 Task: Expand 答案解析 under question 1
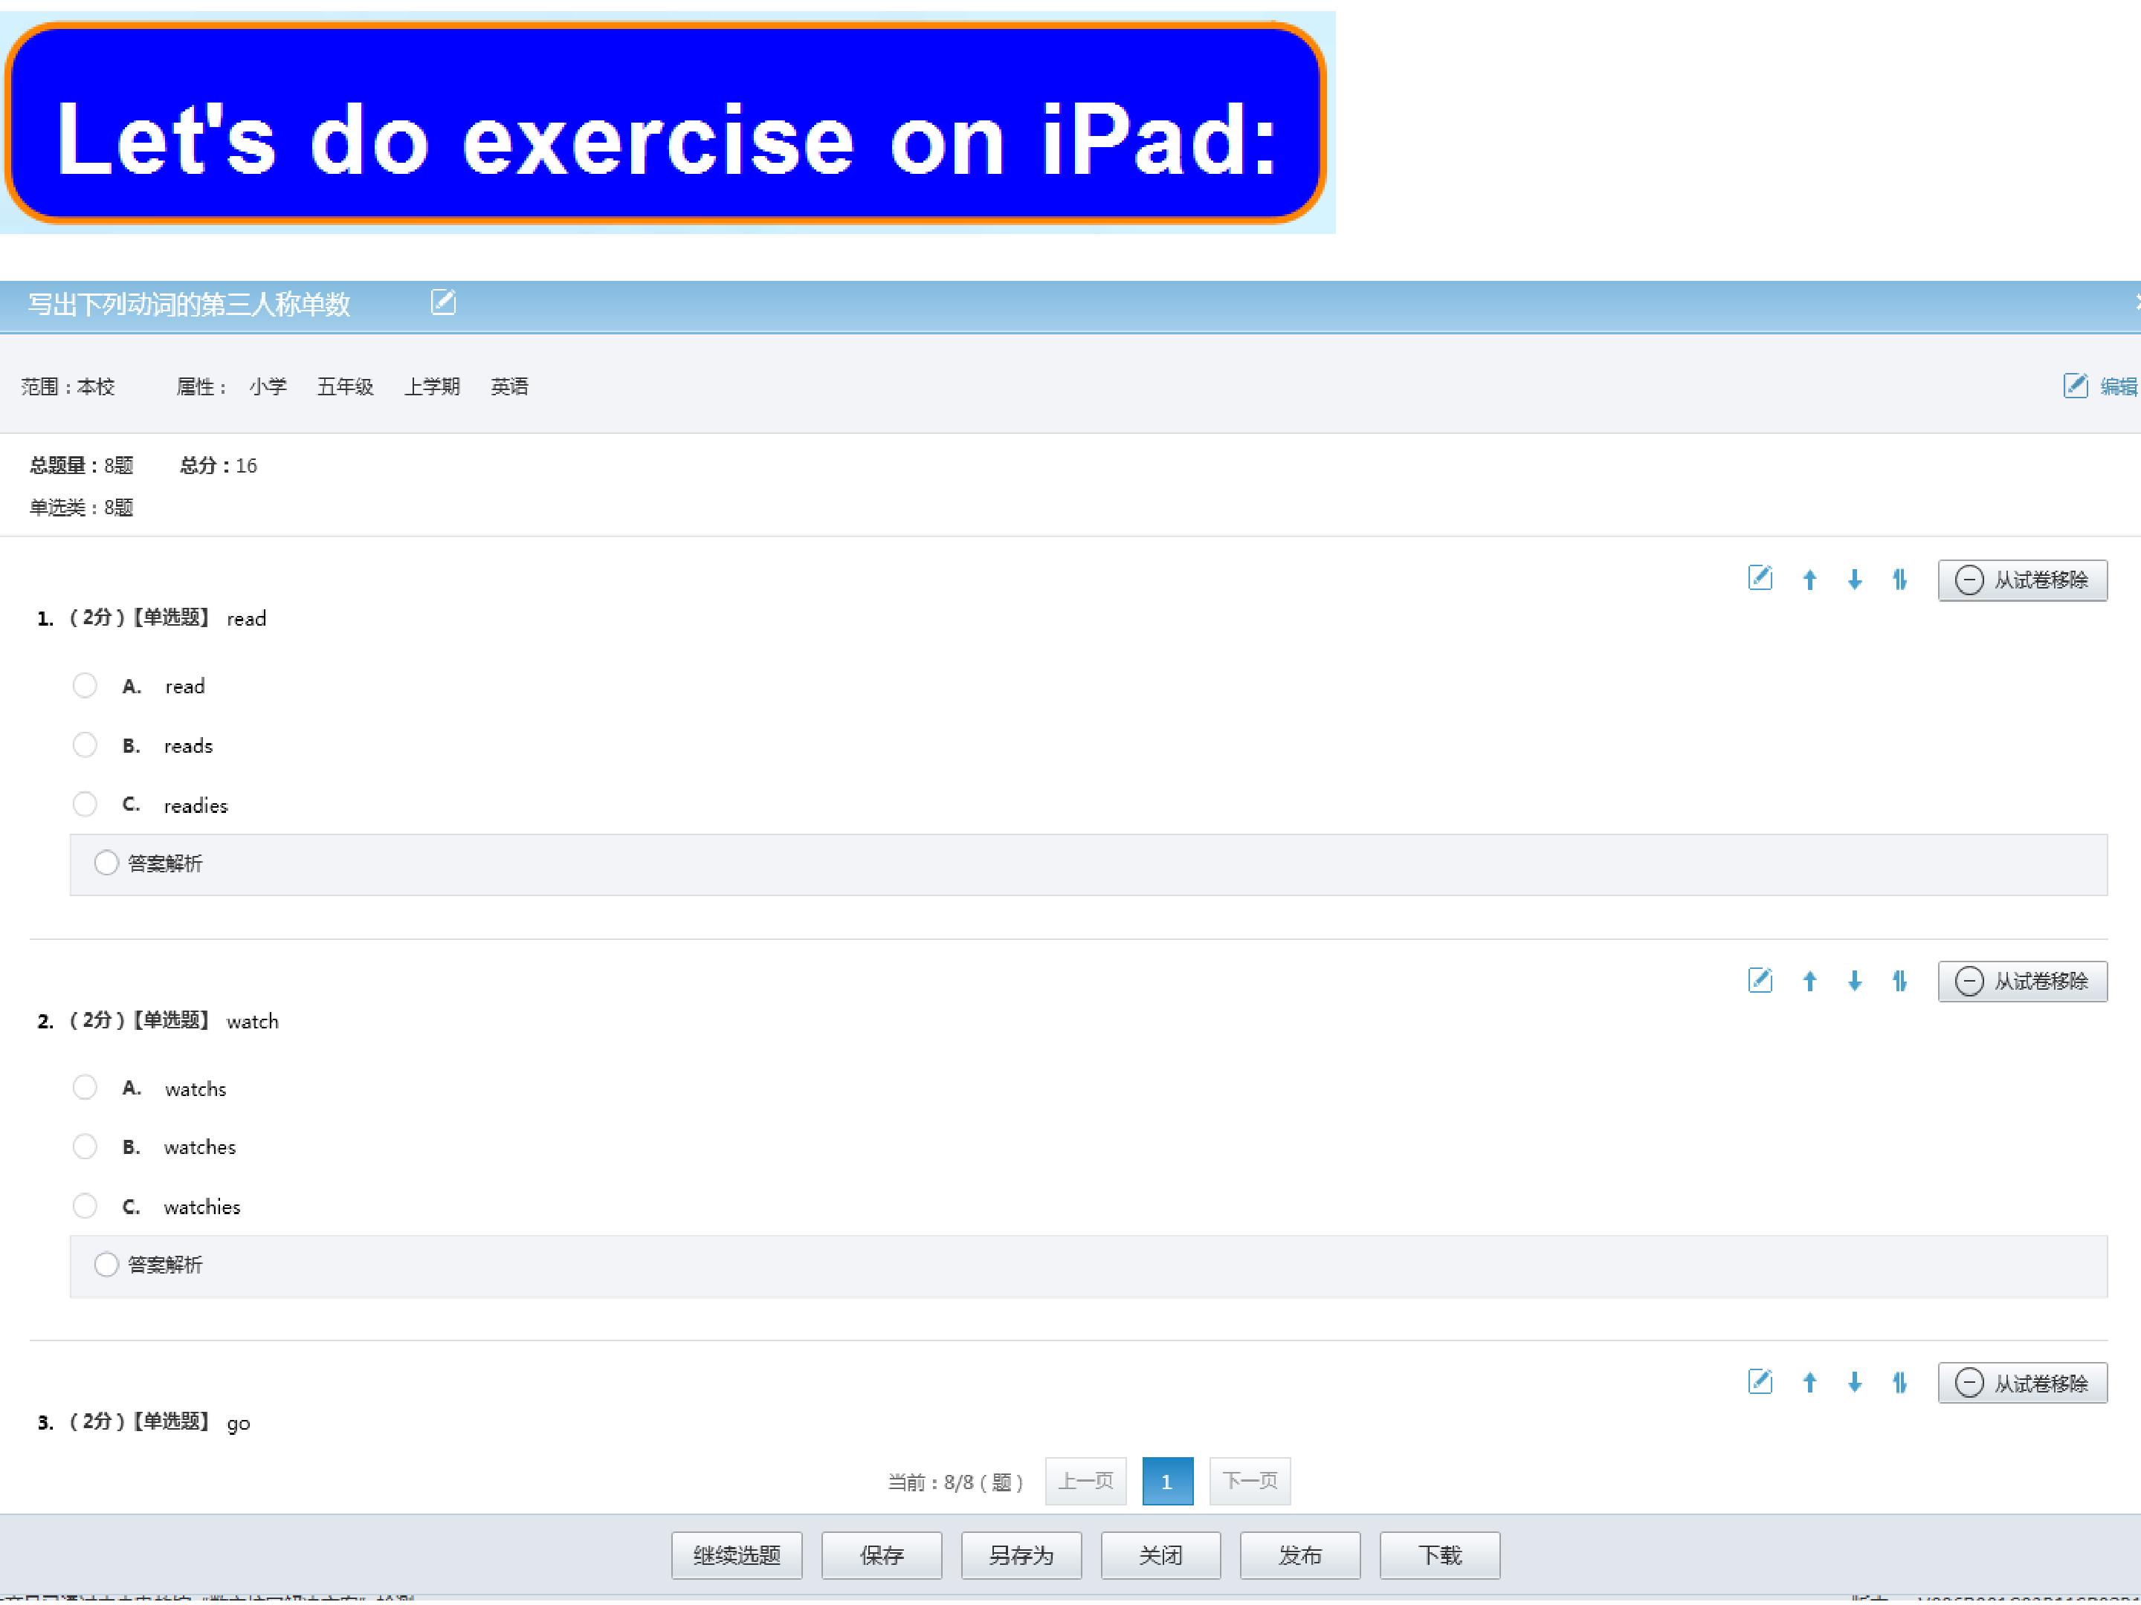tap(147, 863)
